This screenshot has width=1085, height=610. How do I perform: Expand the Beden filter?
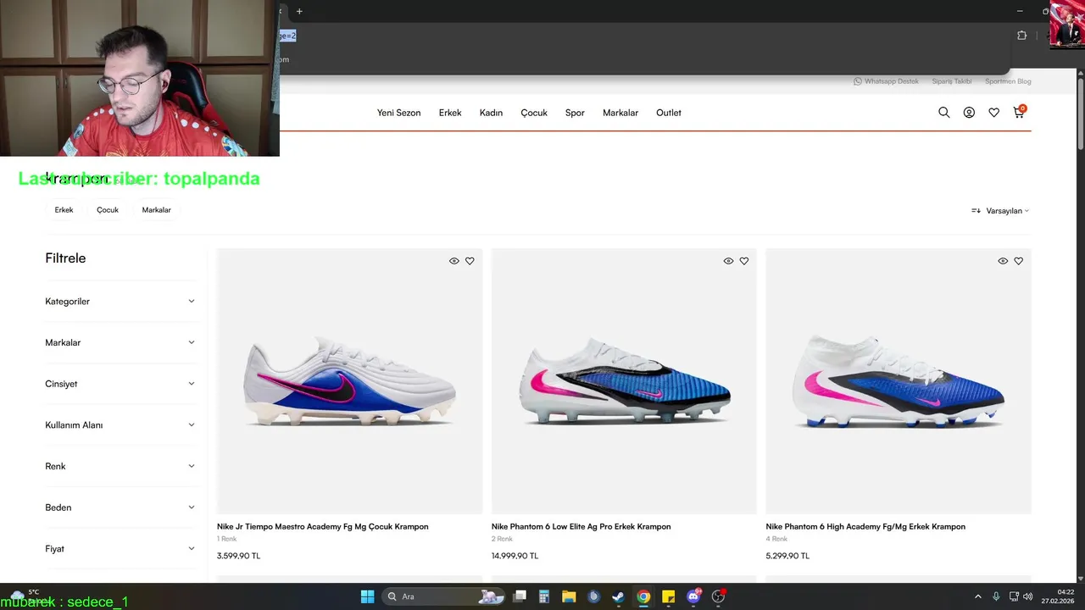120,507
